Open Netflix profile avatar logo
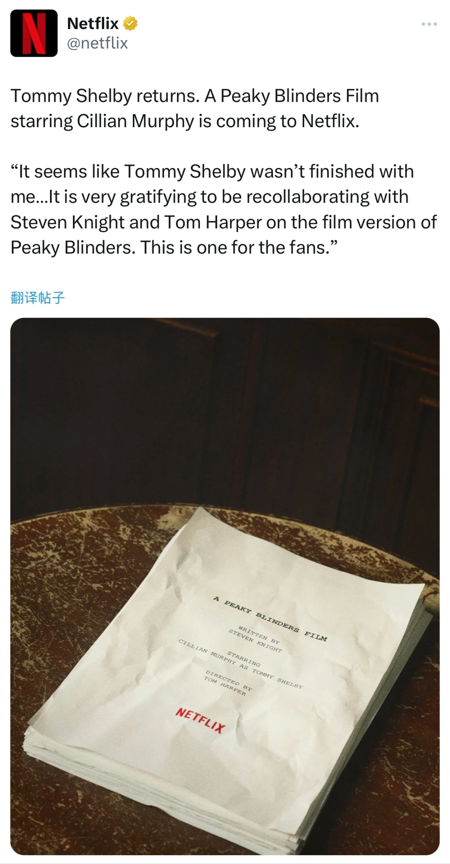Image resolution: width=450 pixels, height=864 pixels. coord(34,33)
